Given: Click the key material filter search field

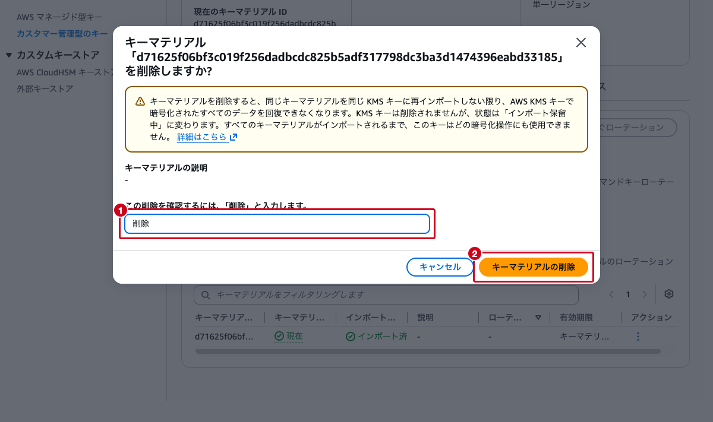Looking at the screenshot, I should point(386,294).
